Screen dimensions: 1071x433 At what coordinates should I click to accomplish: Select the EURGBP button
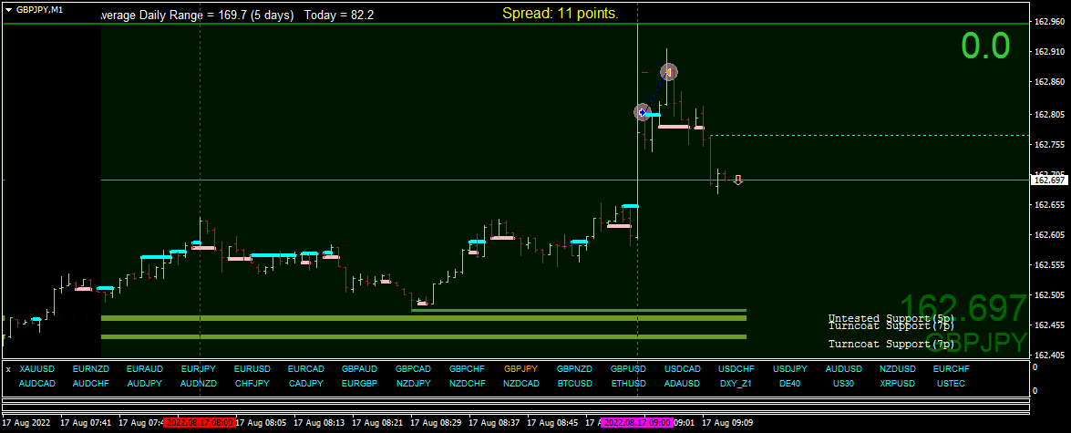[x=359, y=383]
